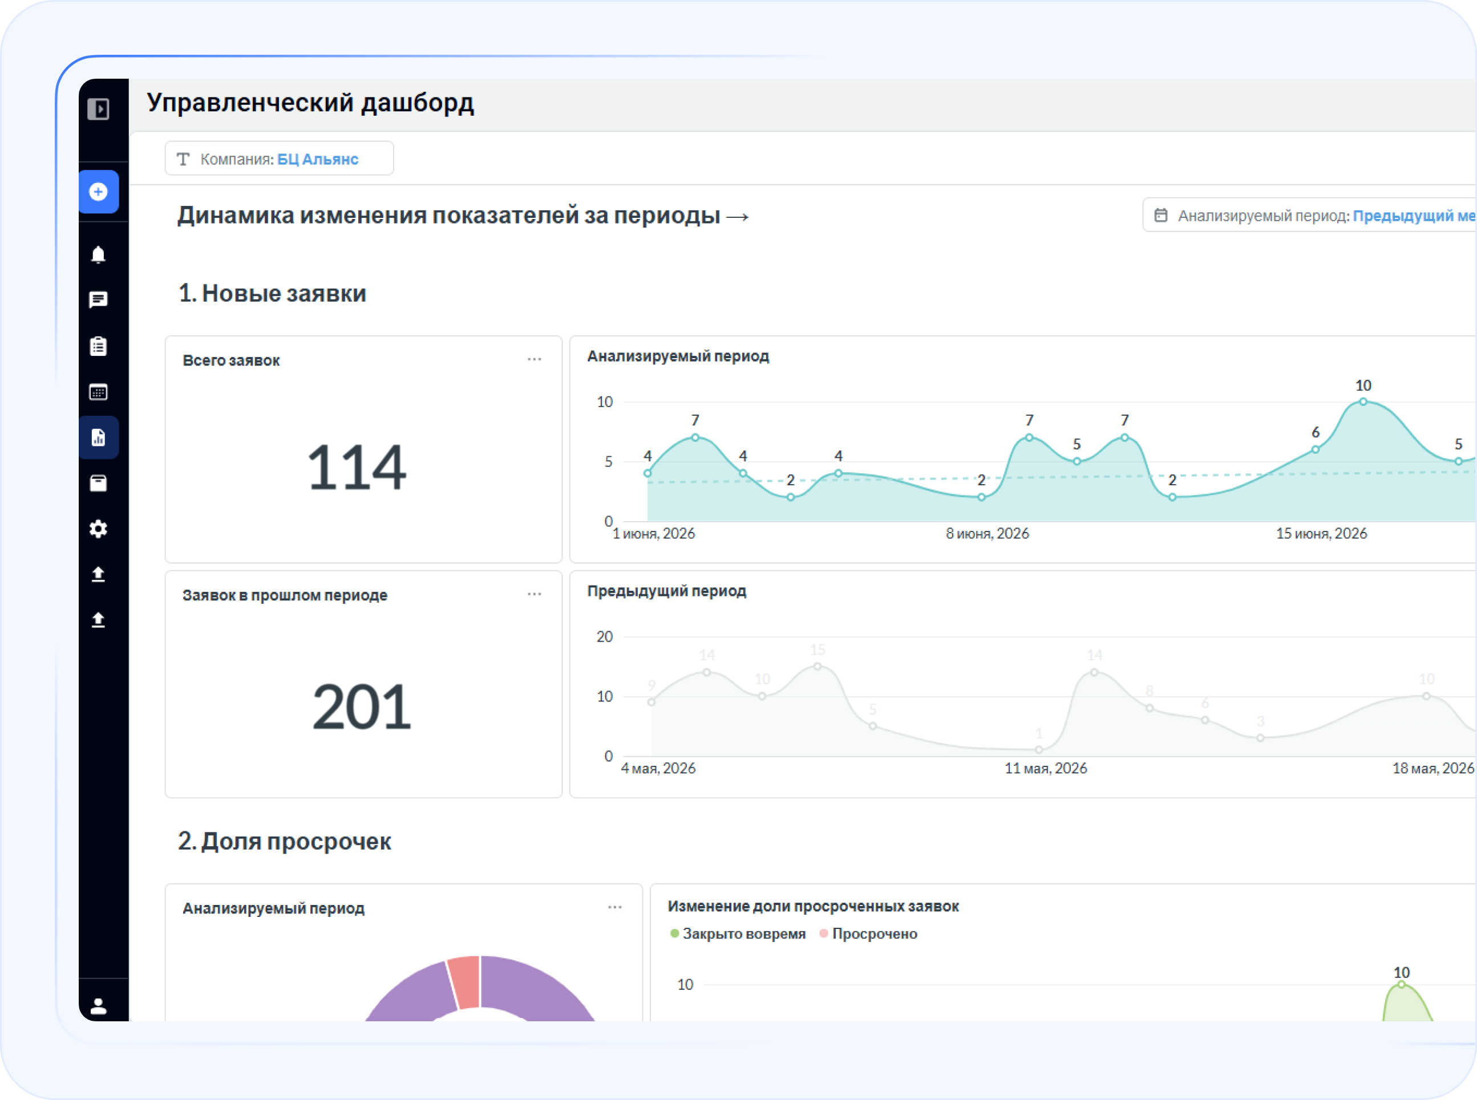Toggle the Закрыто вовремя legend item

pos(738,933)
